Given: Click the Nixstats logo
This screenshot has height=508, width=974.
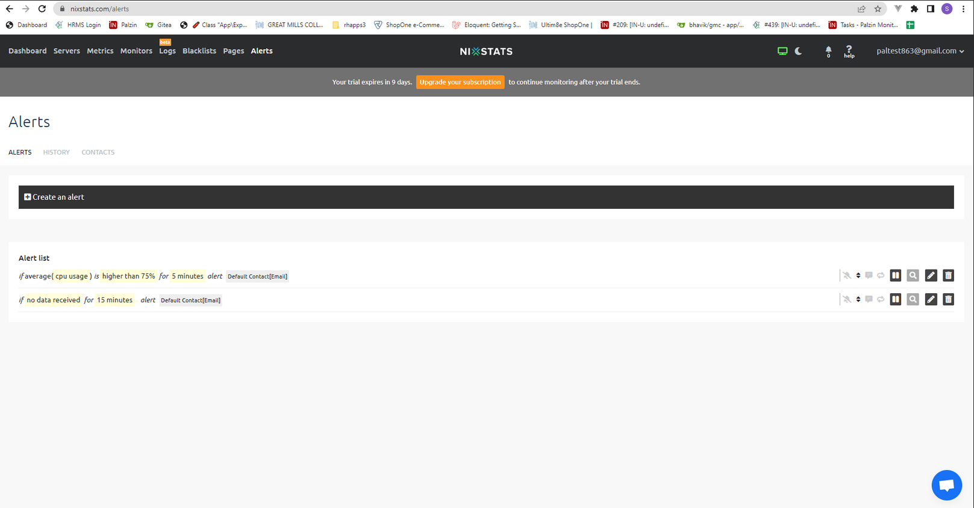Looking at the screenshot, I should click(486, 52).
